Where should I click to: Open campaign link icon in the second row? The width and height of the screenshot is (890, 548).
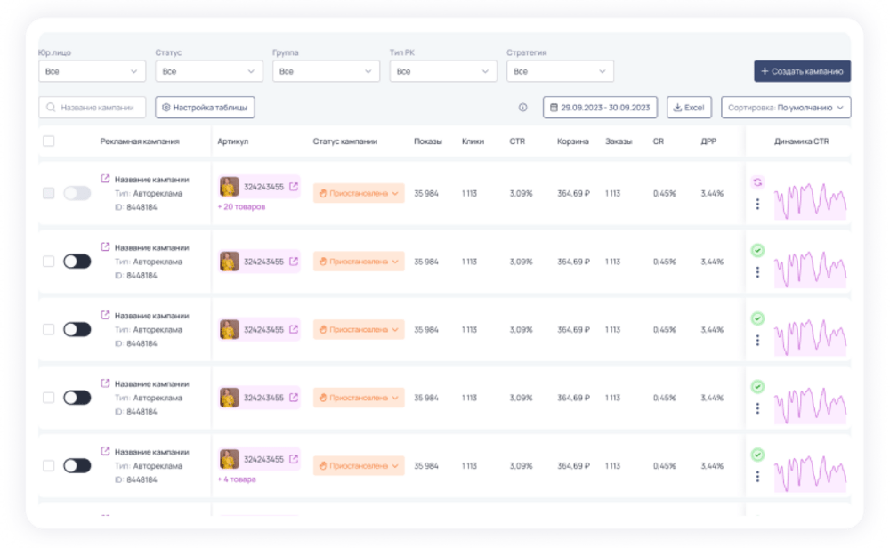105,246
